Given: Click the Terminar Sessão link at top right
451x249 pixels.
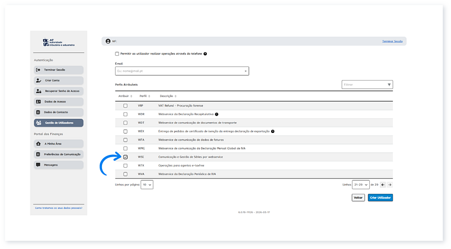Looking at the screenshot, I should pos(393,42).
